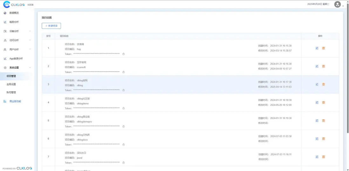Delete the clklogdemopro project
The height and width of the screenshot is (171, 349).
(324, 121)
